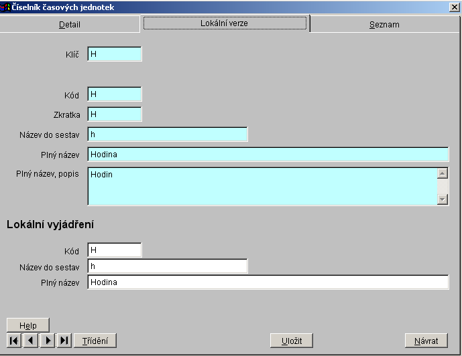This screenshot has width=462, height=356.
Task: Close the Číselník časových jednotek window
Action: click(454, 7)
